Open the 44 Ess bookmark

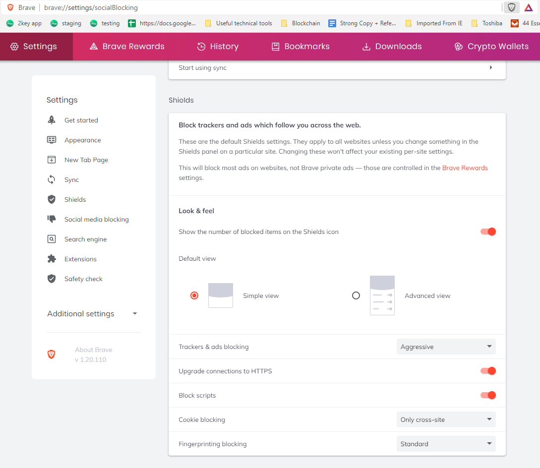click(x=525, y=23)
